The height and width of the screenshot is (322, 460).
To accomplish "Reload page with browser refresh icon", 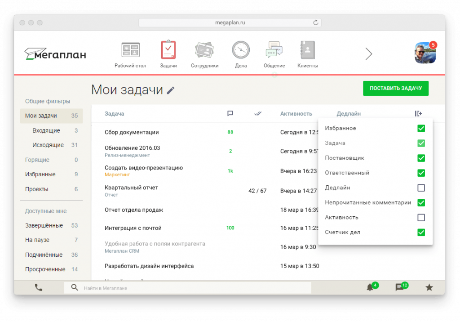I will pos(316,22).
